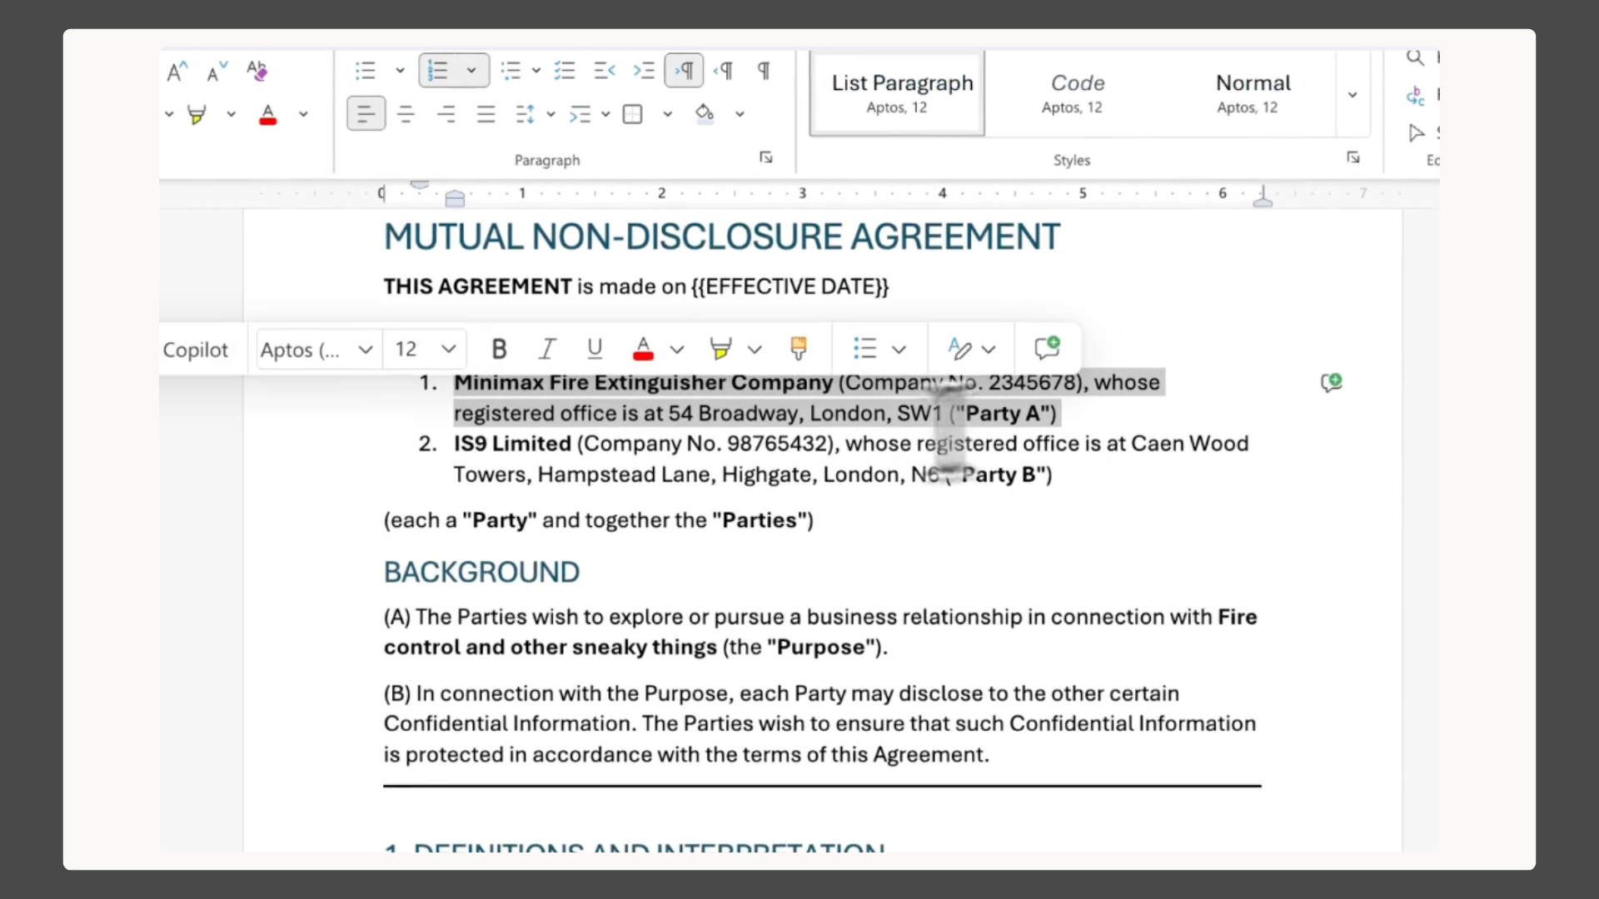Click the add comment icon in right margin
Viewport: 1599px width, 899px height.
click(x=1332, y=383)
